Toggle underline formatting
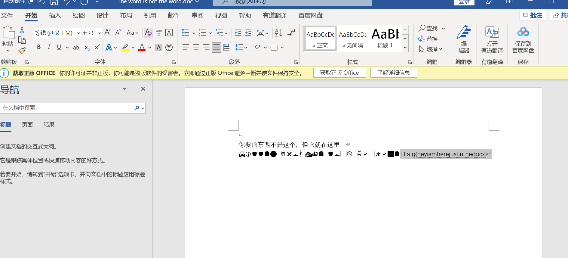 (59, 47)
